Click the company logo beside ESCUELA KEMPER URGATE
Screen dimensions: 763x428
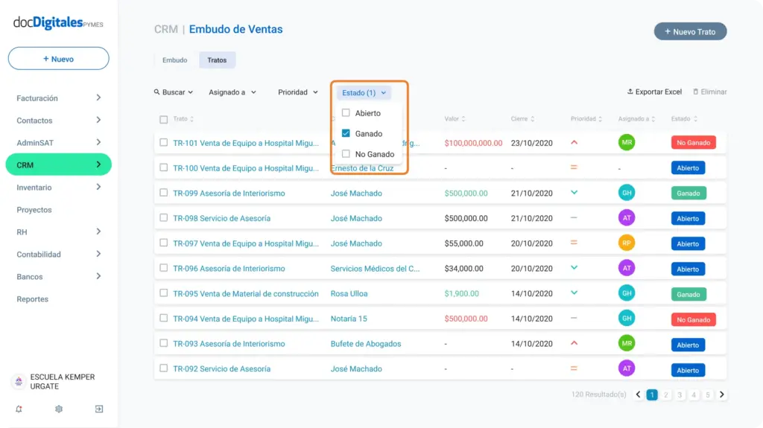click(19, 381)
